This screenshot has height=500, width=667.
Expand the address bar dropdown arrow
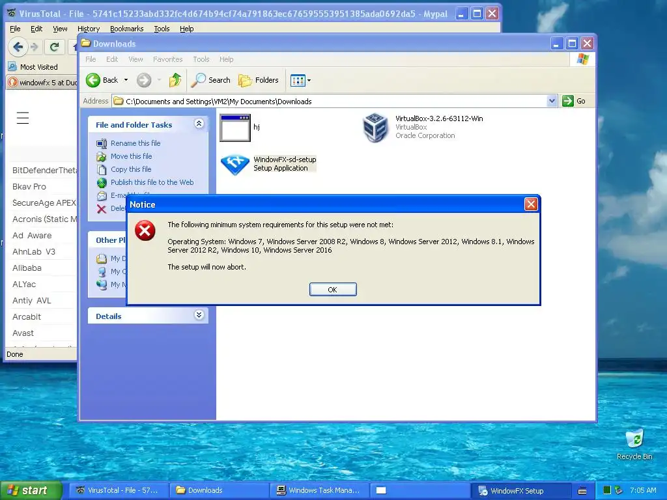click(552, 101)
